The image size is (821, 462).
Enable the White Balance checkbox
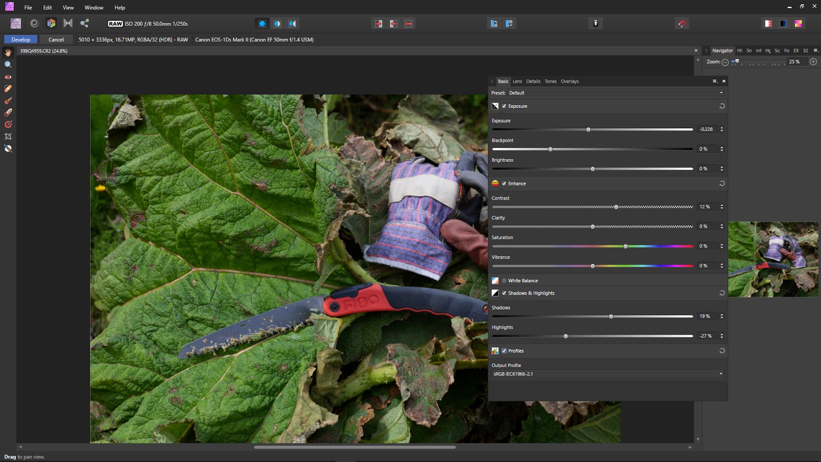coord(503,280)
